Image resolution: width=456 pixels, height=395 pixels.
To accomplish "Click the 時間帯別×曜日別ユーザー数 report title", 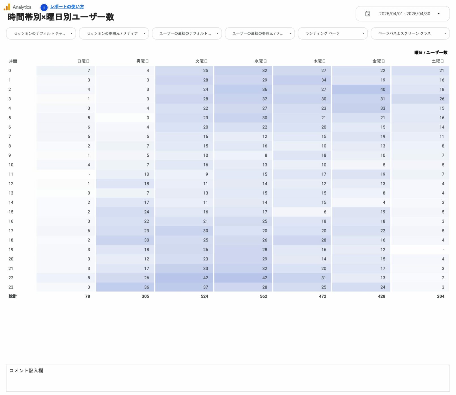I will 61,17.
